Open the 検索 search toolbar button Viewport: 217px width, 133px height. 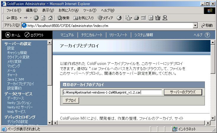(63, 18)
